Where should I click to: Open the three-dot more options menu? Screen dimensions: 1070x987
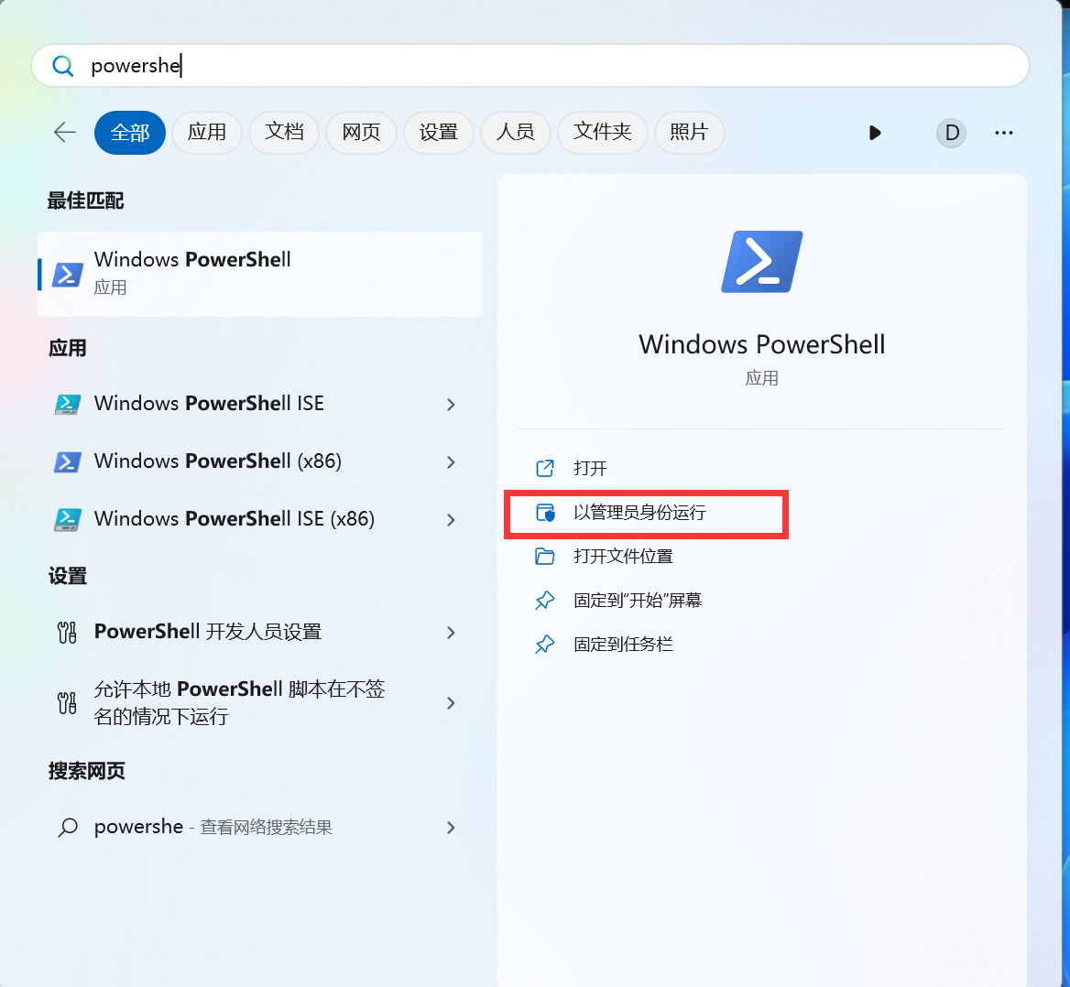pos(1004,133)
